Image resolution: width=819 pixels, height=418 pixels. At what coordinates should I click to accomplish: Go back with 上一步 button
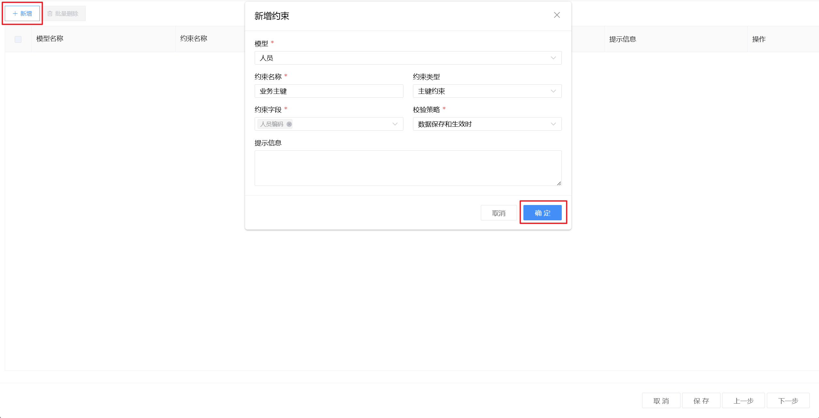[743, 400]
